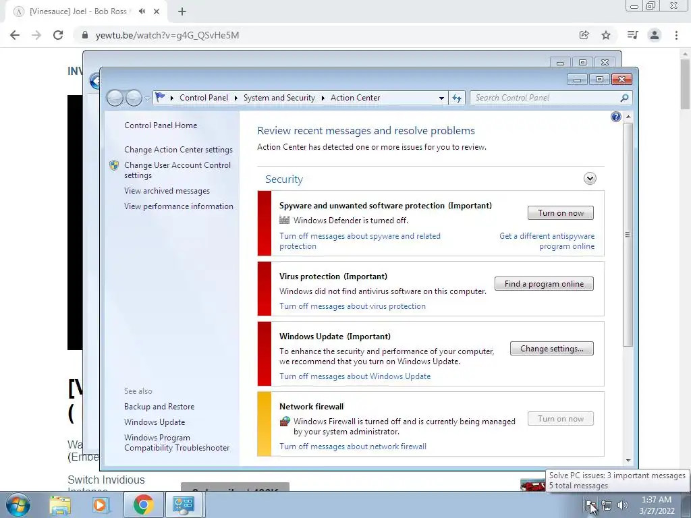
Task: Click the UAC shield icon in sidebar
Action: click(114, 165)
